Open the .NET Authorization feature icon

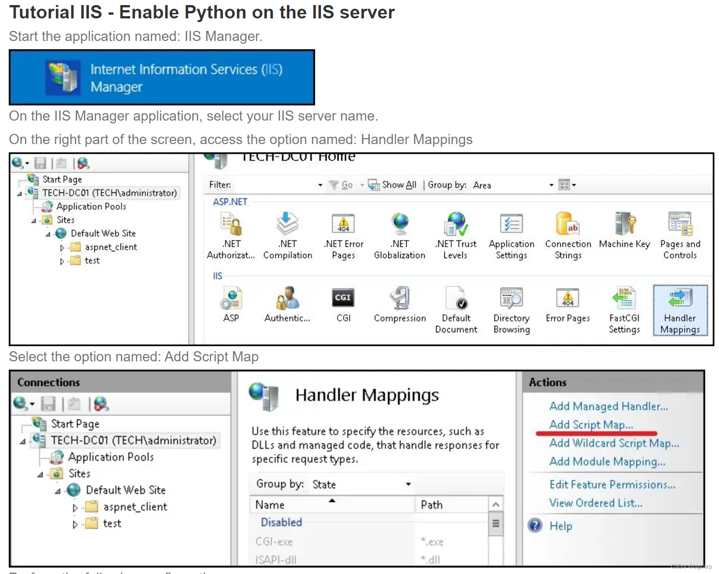(231, 236)
